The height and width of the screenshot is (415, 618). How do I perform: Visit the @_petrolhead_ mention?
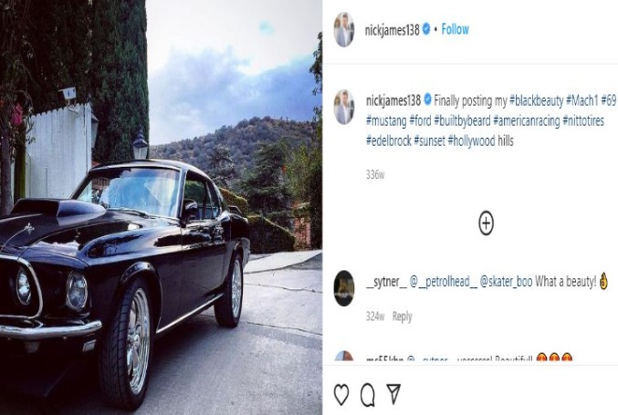(x=443, y=282)
